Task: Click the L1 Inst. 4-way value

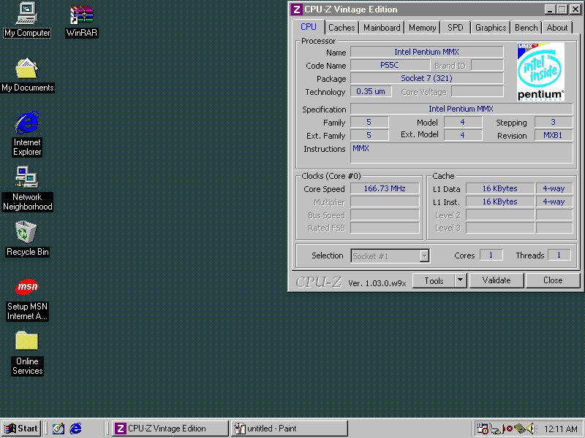Action: point(554,202)
